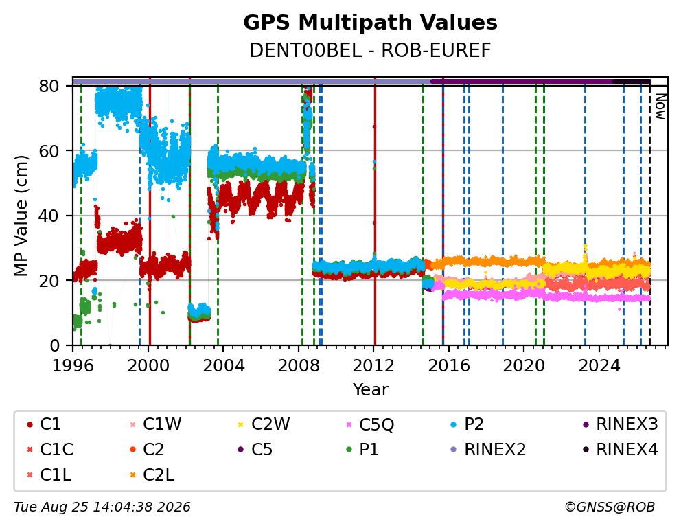Image resolution: width=681 pixels, height=528 pixels.
Task: Click the Now marker label
Action: coord(660,107)
